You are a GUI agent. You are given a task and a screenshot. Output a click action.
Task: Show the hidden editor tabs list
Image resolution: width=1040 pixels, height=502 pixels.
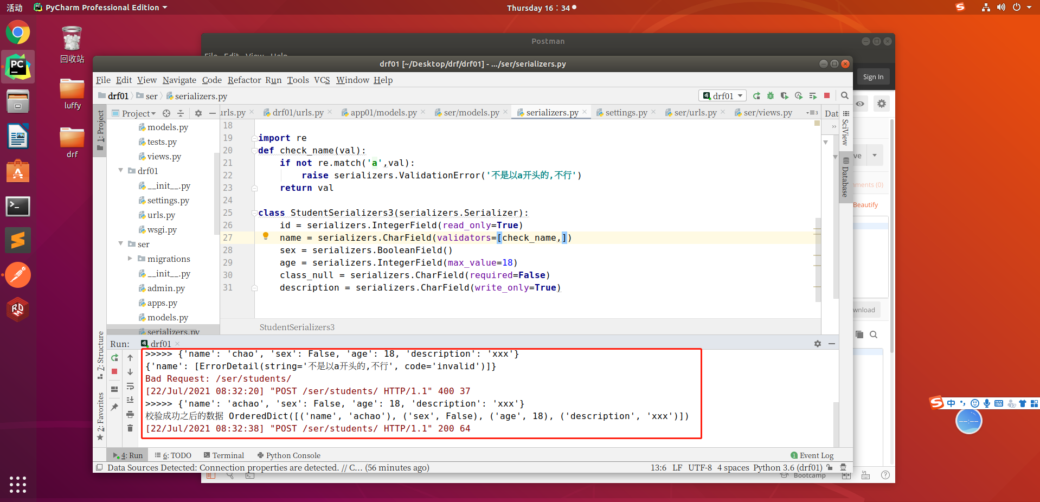[x=812, y=113]
